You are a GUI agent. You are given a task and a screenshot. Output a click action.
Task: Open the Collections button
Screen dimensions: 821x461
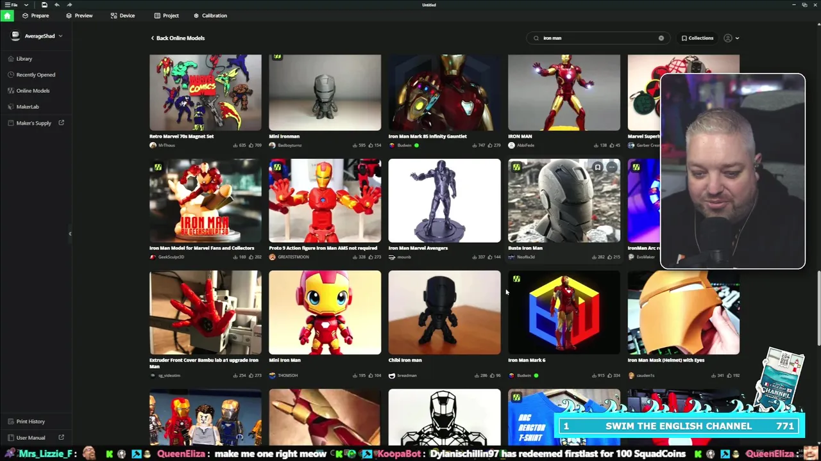(x=697, y=38)
